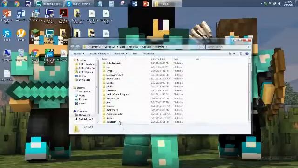298x168 pixels.
Task: Open the Organize menu
Action: pyautogui.click(x=78, y=54)
